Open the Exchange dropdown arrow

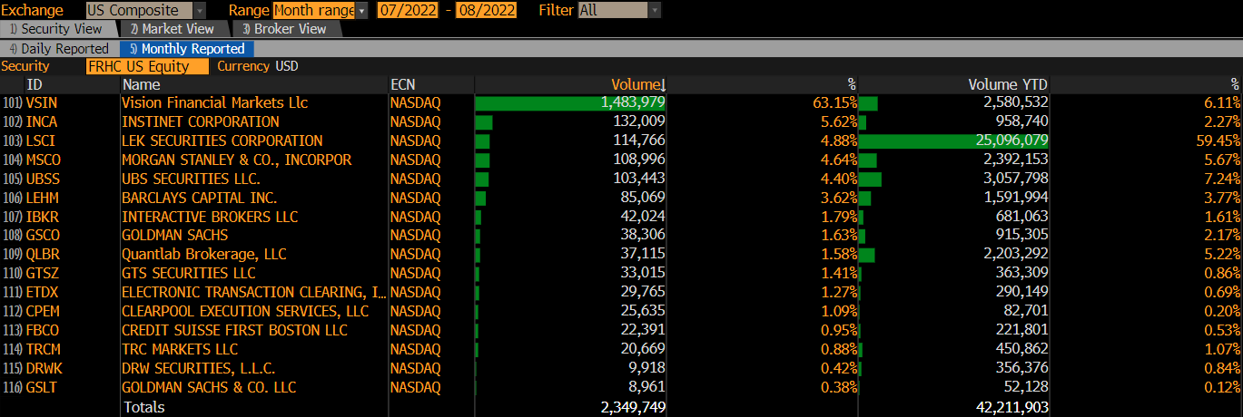(x=200, y=11)
